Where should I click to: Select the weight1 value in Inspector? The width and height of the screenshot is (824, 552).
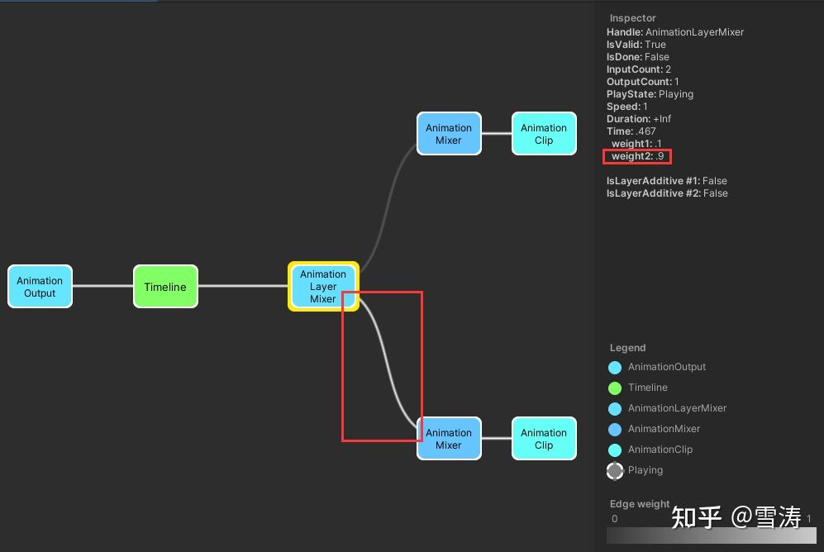pyautogui.click(x=635, y=143)
